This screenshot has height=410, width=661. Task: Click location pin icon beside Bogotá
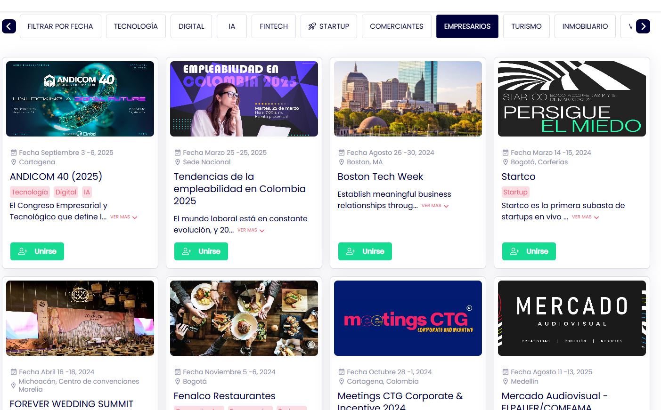pyautogui.click(x=178, y=381)
